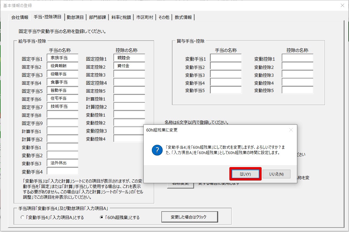Click the はい(Y) button in the dialog
Viewport: 349px width, 232px height.
pos(245,174)
